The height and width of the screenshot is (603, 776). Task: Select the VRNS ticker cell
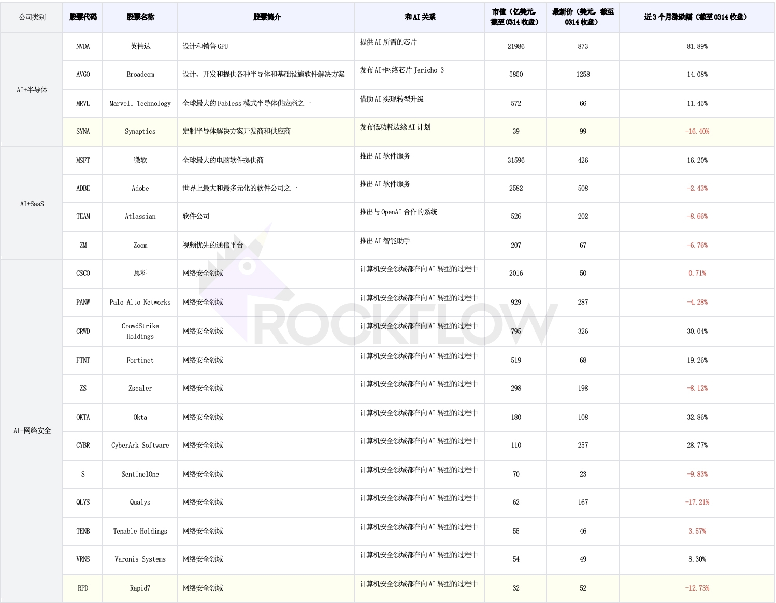[83, 559]
